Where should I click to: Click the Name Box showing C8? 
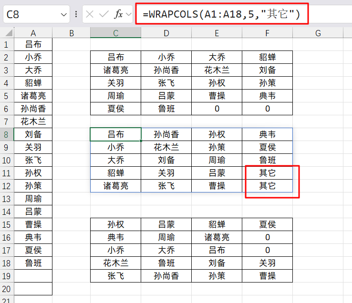click(x=36, y=14)
